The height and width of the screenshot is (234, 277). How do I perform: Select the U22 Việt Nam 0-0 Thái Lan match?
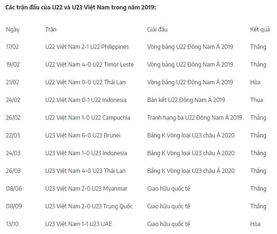[85, 82]
